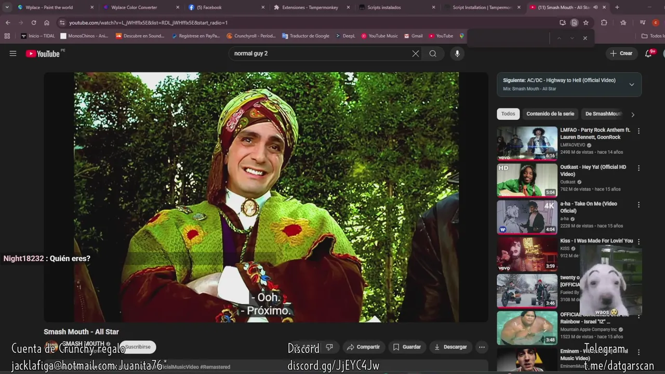The image size is (665, 374).
Task: Select the Contenido de la serie chip
Action: tap(550, 114)
